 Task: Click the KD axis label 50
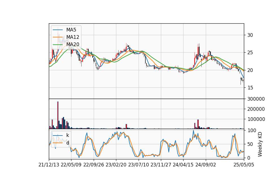tap(250, 144)
